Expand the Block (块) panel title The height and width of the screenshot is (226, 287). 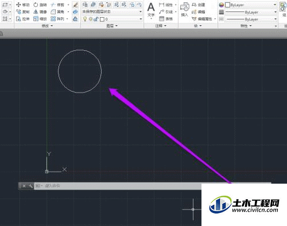(x=197, y=26)
